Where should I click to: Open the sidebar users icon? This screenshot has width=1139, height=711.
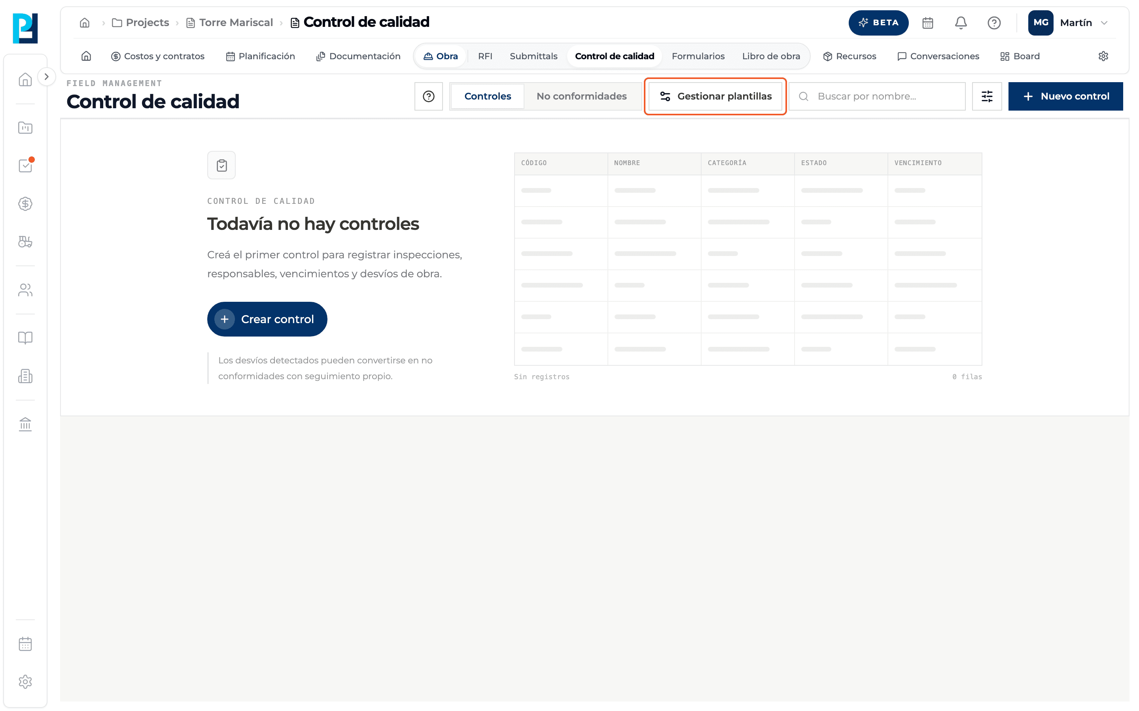(x=25, y=290)
